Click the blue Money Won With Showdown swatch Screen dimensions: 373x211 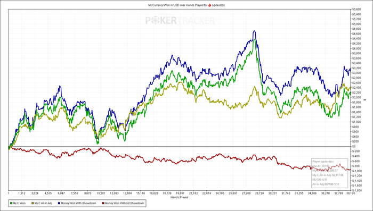point(59,204)
